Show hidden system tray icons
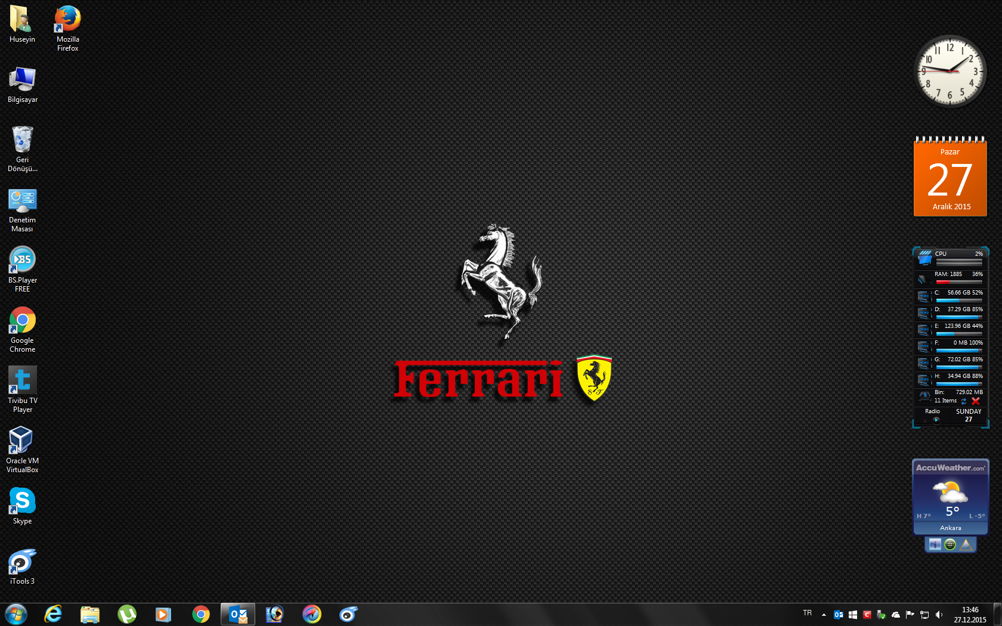 coord(824,615)
